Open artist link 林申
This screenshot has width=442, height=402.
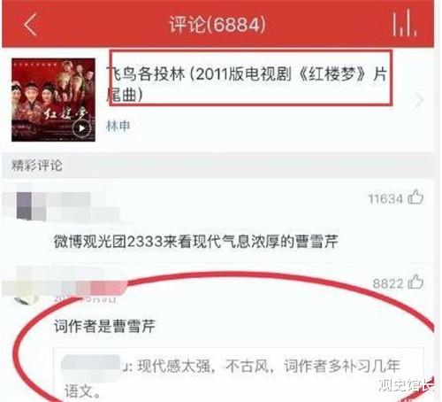tap(118, 126)
